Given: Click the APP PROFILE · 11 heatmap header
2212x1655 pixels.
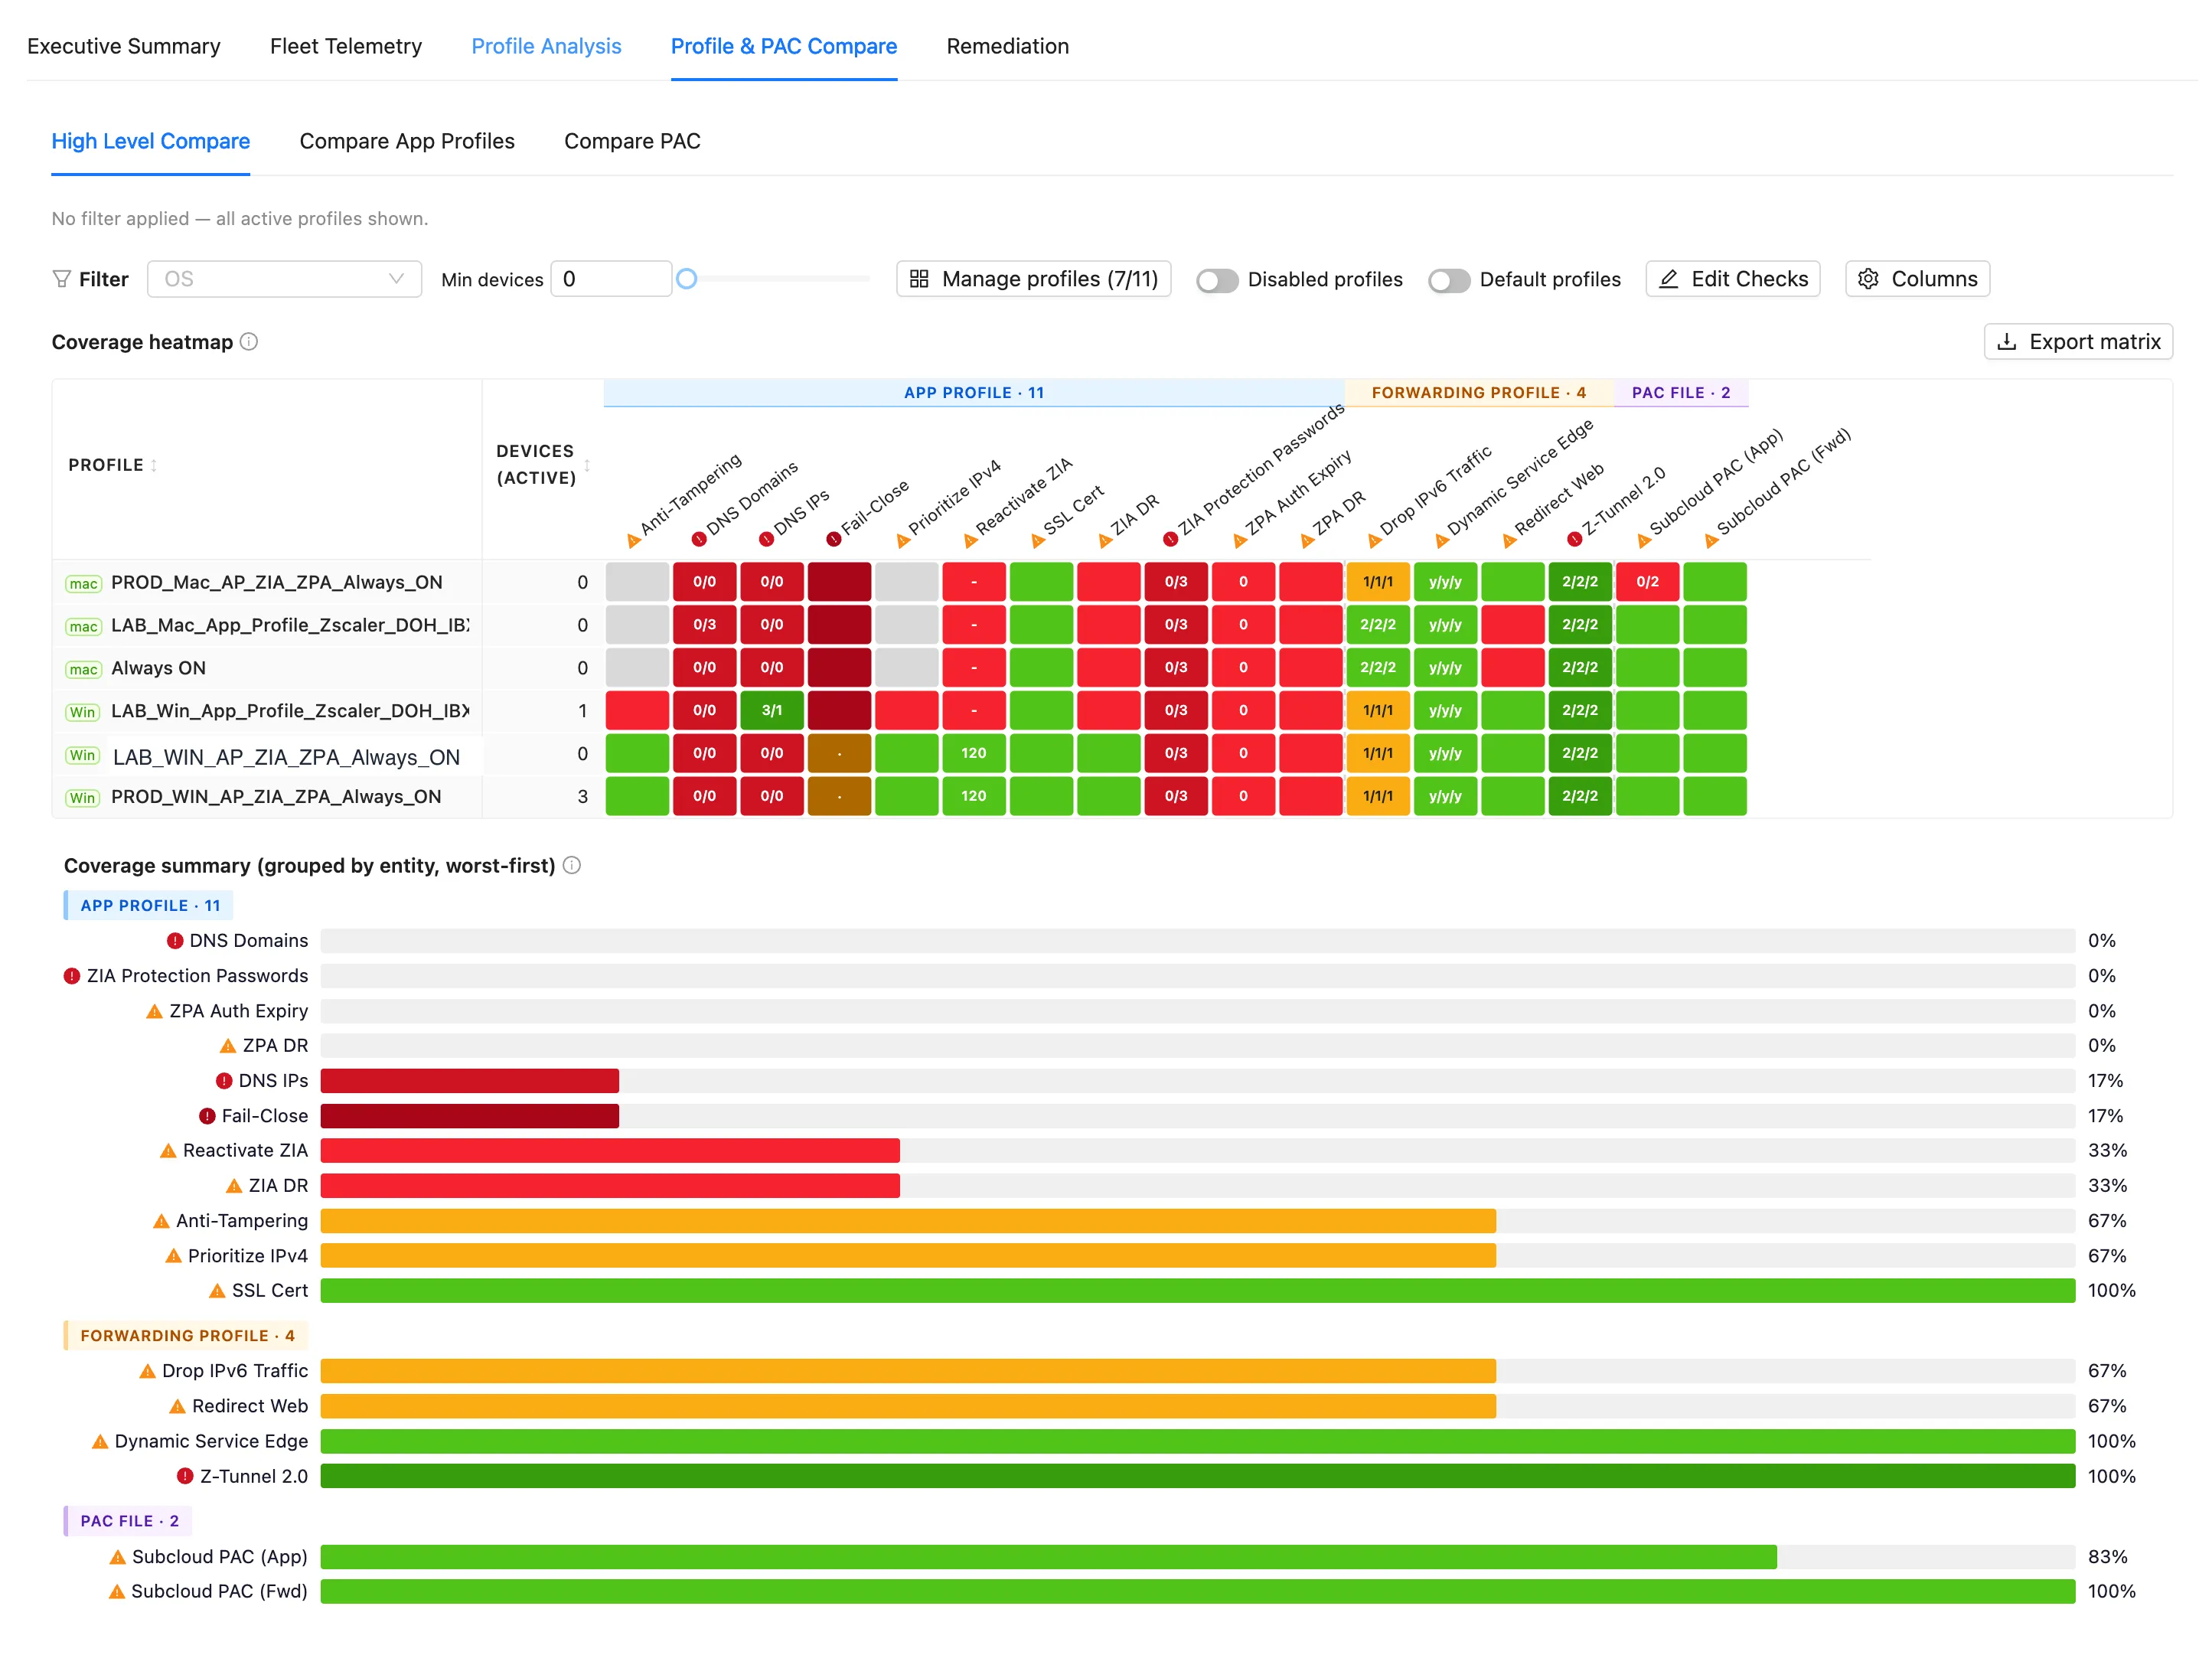Looking at the screenshot, I should 974,393.
